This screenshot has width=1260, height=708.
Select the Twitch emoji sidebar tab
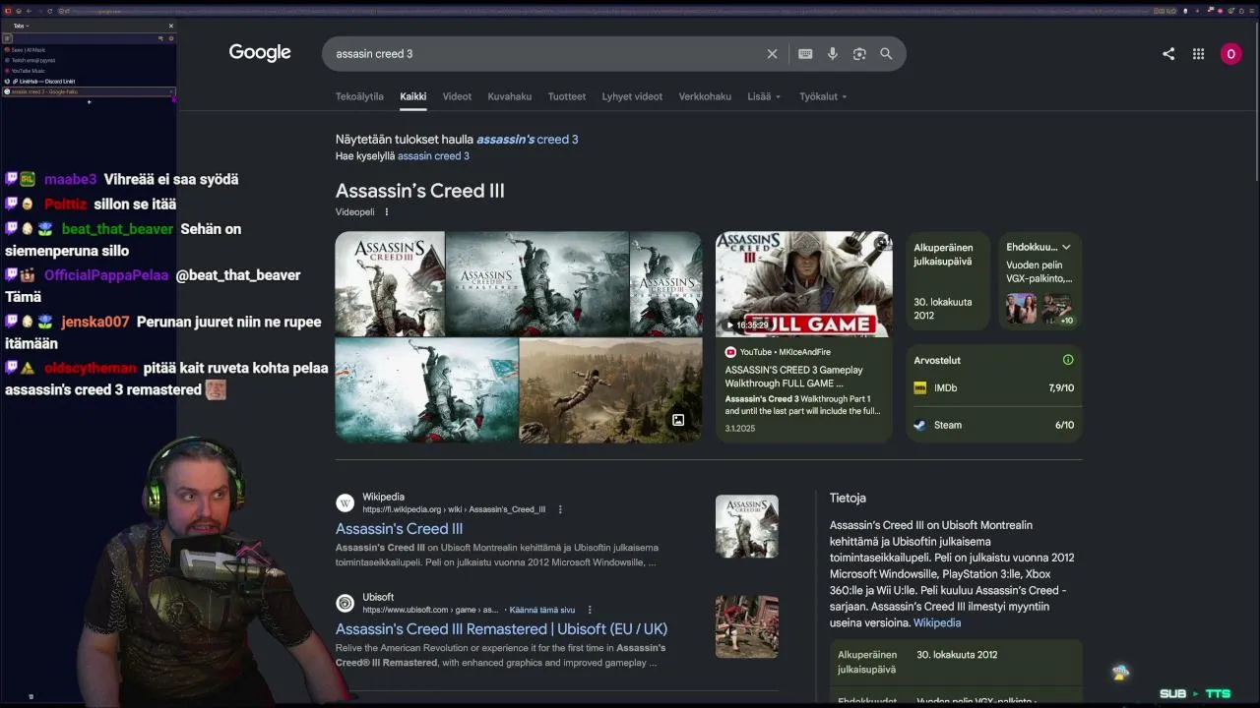[89, 60]
